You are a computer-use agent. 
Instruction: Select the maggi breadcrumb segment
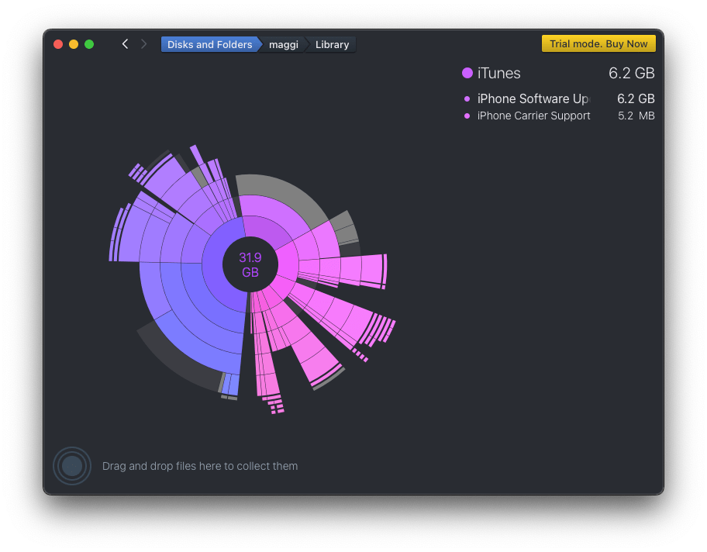click(283, 45)
